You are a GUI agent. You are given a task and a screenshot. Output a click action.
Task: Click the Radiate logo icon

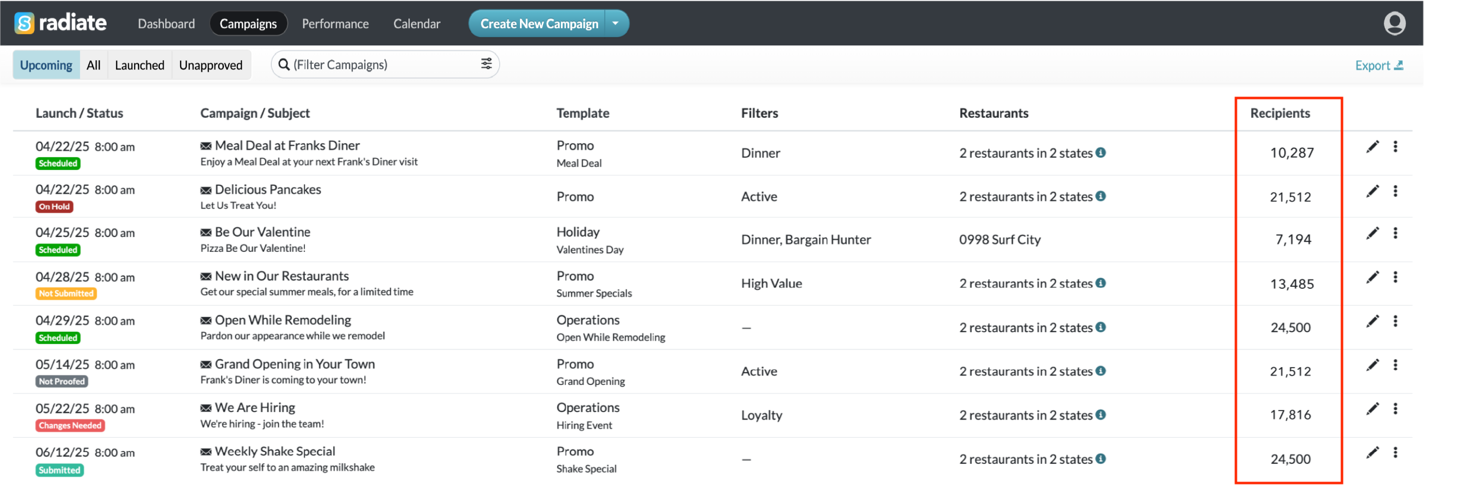coord(24,24)
